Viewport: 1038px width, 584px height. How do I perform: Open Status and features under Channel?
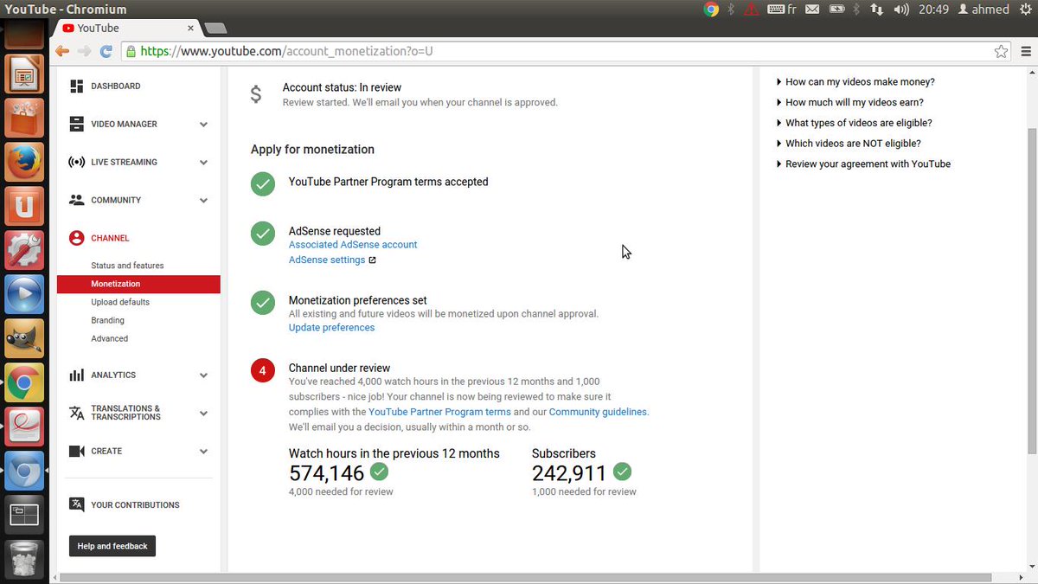tap(127, 266)
